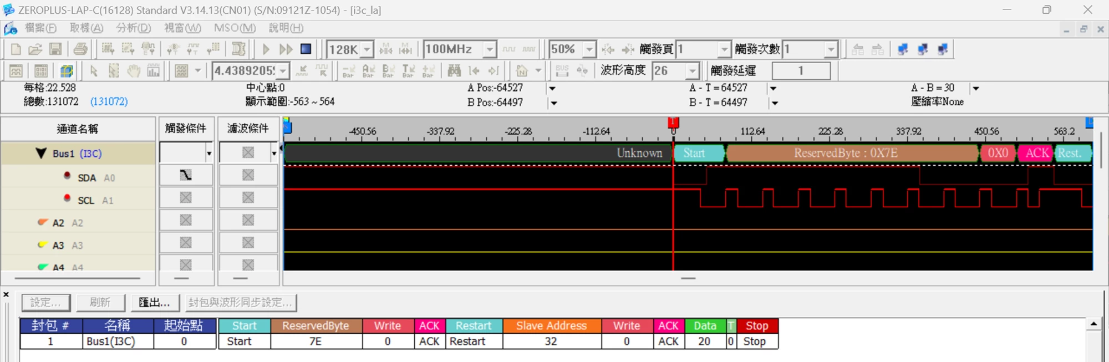
Task: Click the blue 3D cube icon
Action: [x=67, y=71]
